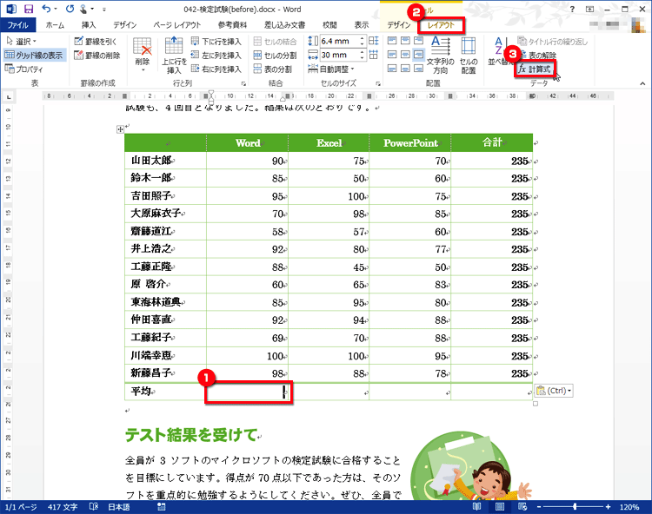Switch to Web Layout view in status bar
Screen dimensions: 652x514
(522, 506)
